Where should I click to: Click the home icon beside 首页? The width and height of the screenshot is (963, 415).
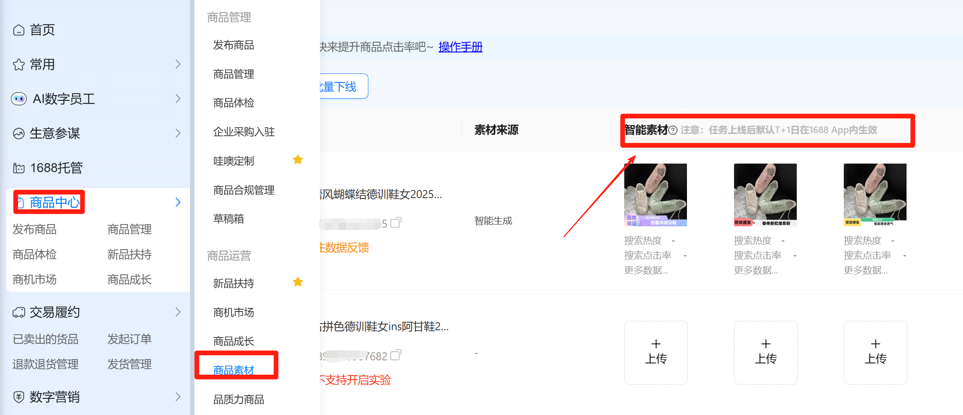pos(19,30)
